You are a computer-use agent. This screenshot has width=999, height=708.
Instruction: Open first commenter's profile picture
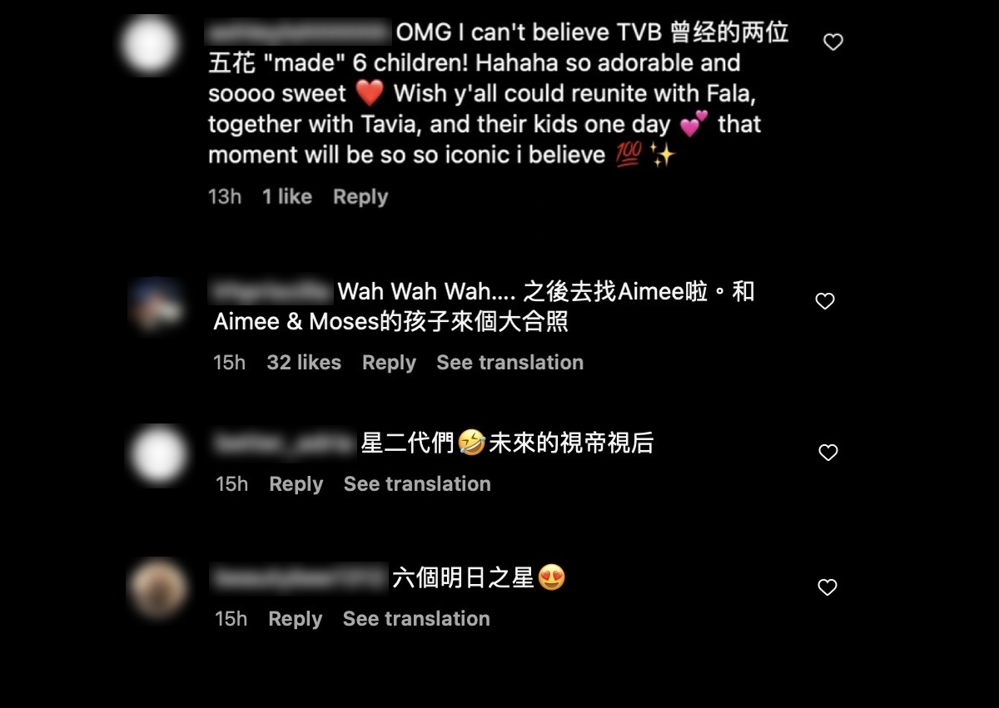coord(150,45)
